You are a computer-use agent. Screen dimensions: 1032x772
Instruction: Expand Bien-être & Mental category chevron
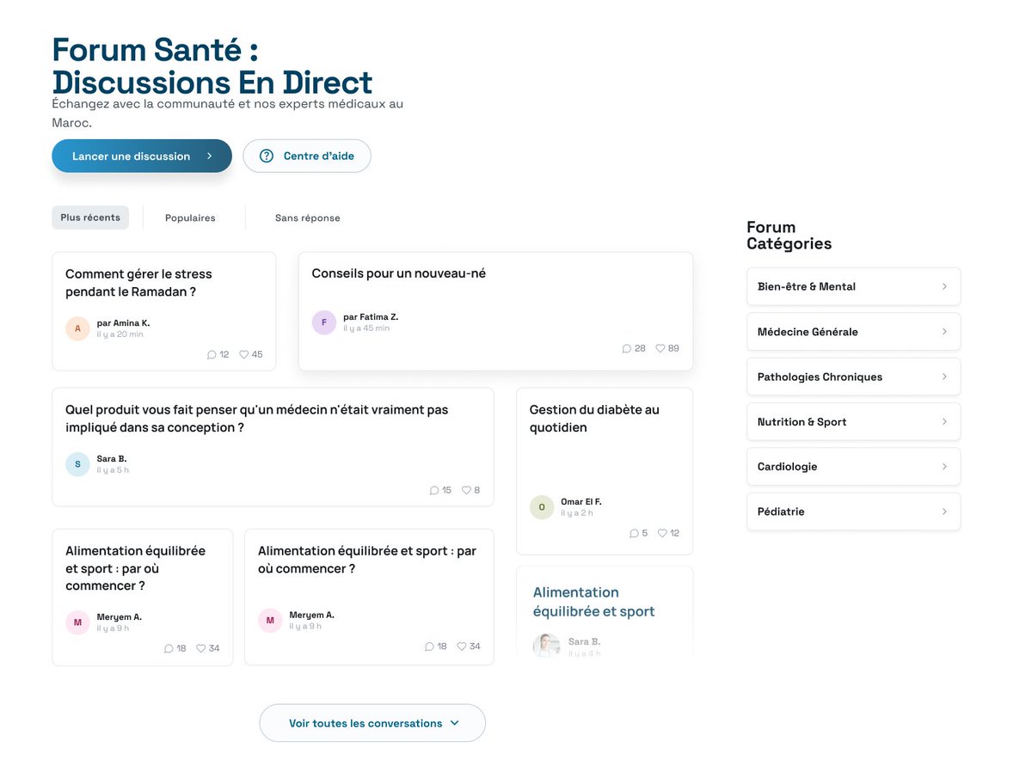944,286
